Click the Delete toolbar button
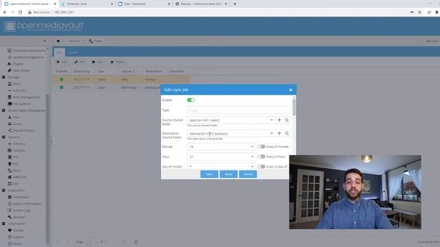Image resolution: width=440 pixels, height=247 pixels. click(x=118, y=62)
